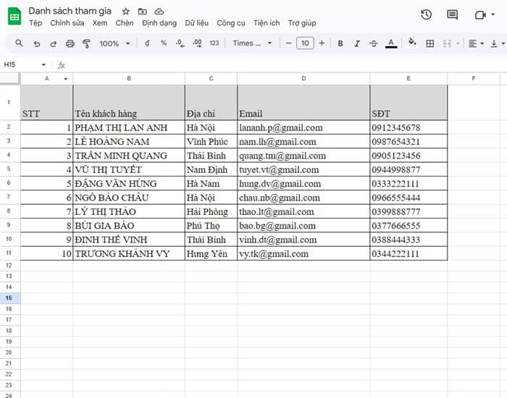Decrease font size with minus button
This screenshot has width=507, height=398.
[288, 43]
